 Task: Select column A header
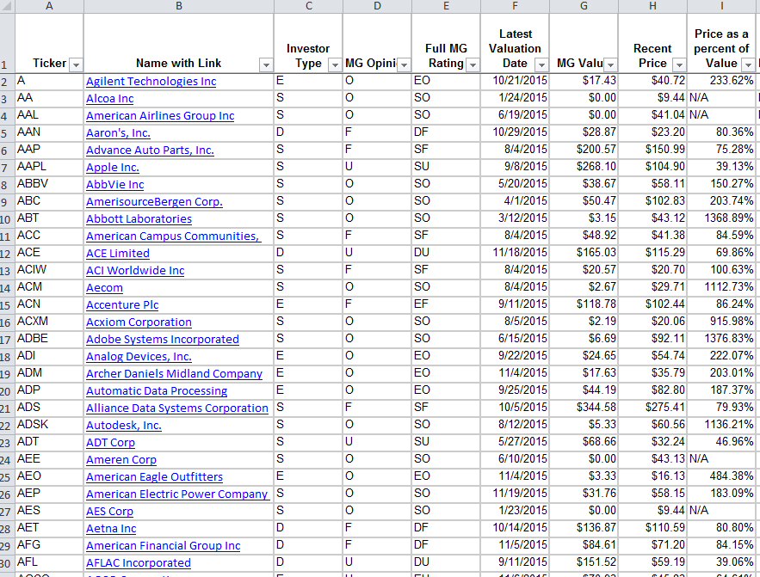pyautogui.click(x=49, y=6)
